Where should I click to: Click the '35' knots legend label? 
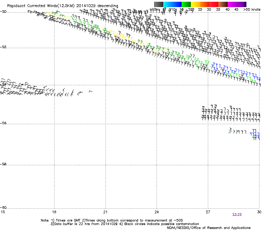218,10
